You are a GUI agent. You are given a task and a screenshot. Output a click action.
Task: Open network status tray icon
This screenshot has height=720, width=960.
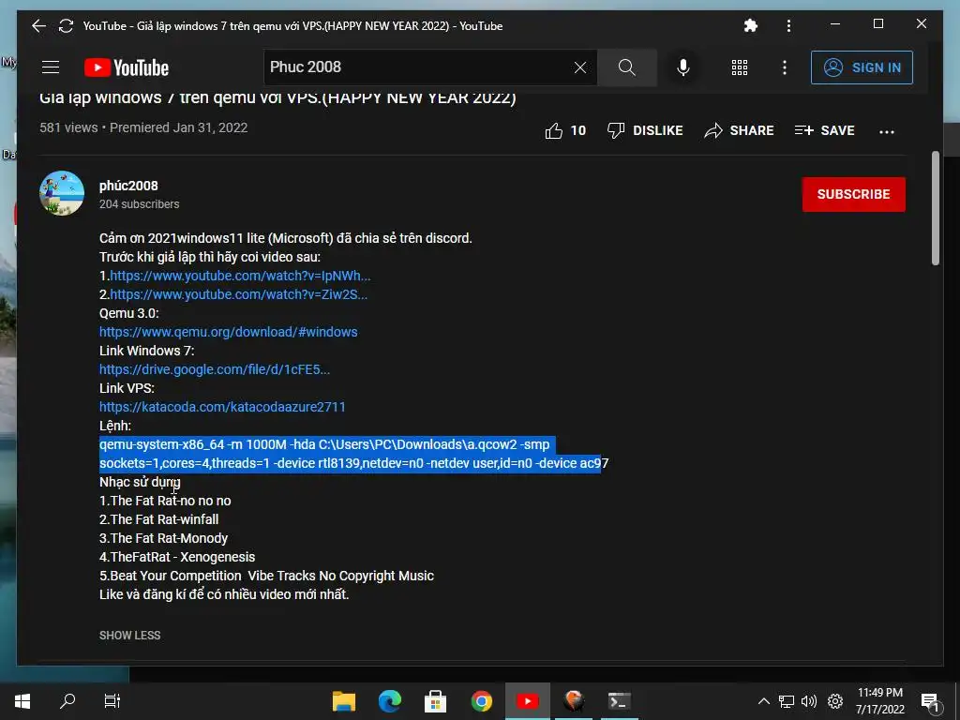[x=787, y=701]
